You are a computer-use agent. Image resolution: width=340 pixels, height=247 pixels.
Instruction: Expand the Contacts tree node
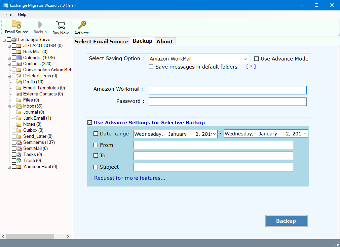9,64
